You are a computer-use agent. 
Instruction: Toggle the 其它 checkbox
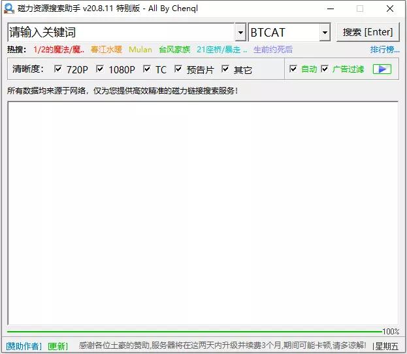225,69
